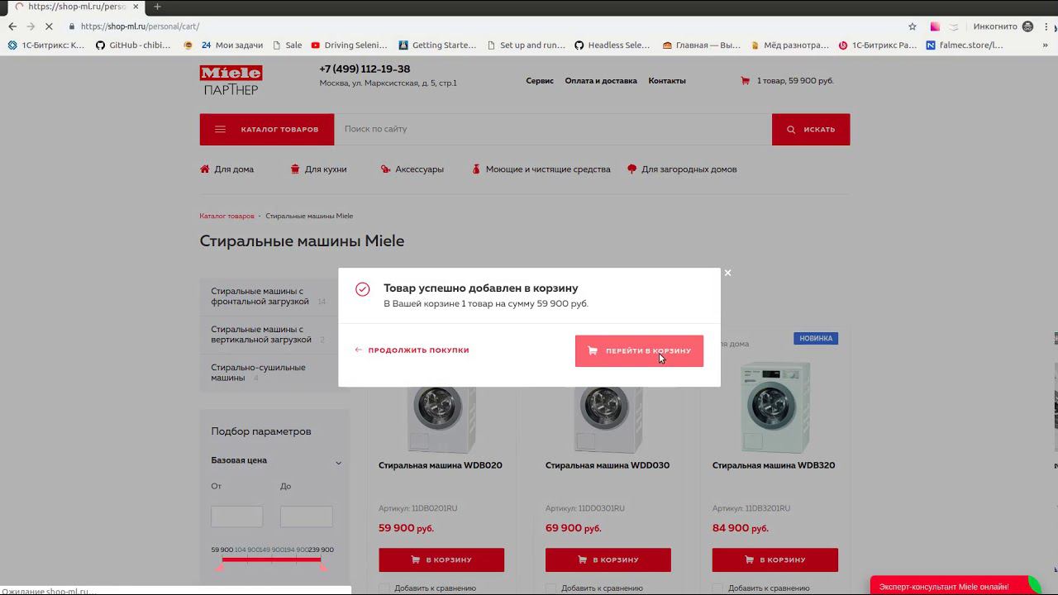Open Мёд разнотра... bookmark
Screen dimensions: 1058x595
(x=789, y=45)
